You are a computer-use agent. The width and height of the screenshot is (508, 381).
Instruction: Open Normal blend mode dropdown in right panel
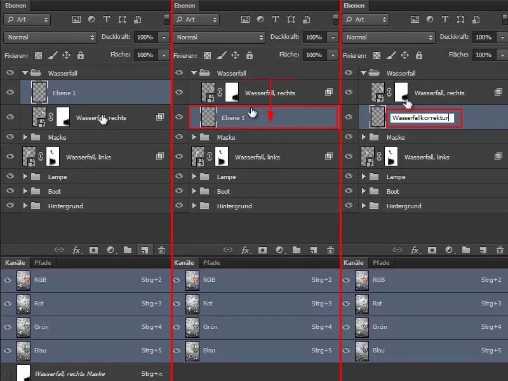[389, 37]
